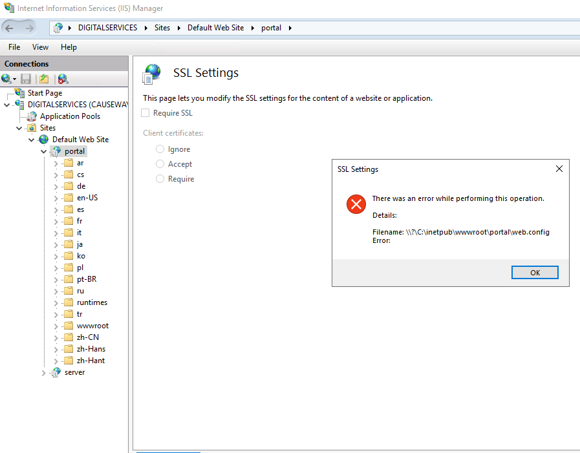Click the SSL Settings page header icon

[152, 74]
